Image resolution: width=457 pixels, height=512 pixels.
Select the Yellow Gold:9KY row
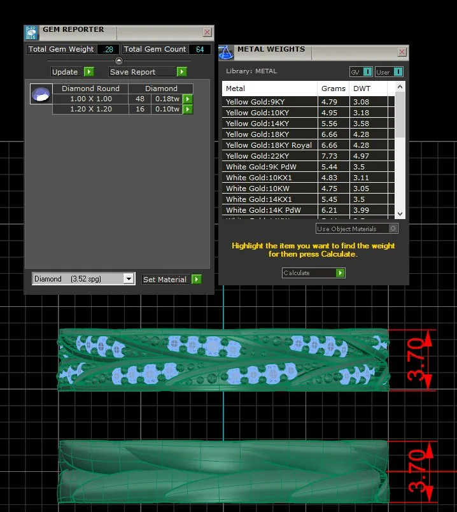point(308,102)
